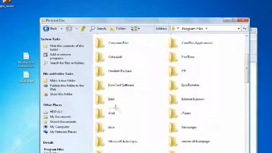Select WinRar 4.01 Full version desktop icon
Viewport: 272px width, 153px height.
pyautogui.click(x=26, y=60)
